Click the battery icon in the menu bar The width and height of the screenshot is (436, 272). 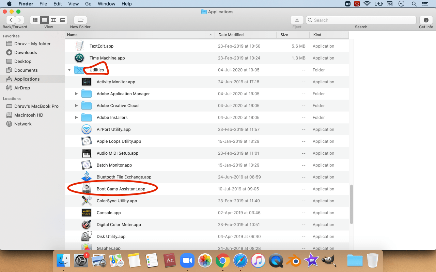(379, 4)
